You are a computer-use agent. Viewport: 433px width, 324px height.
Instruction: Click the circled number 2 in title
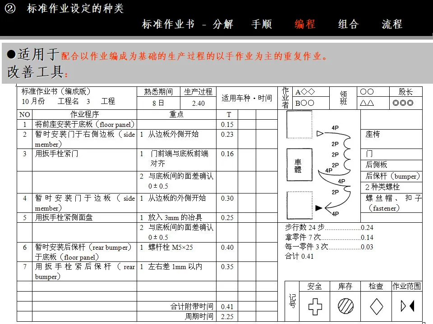tap(10, 9)
